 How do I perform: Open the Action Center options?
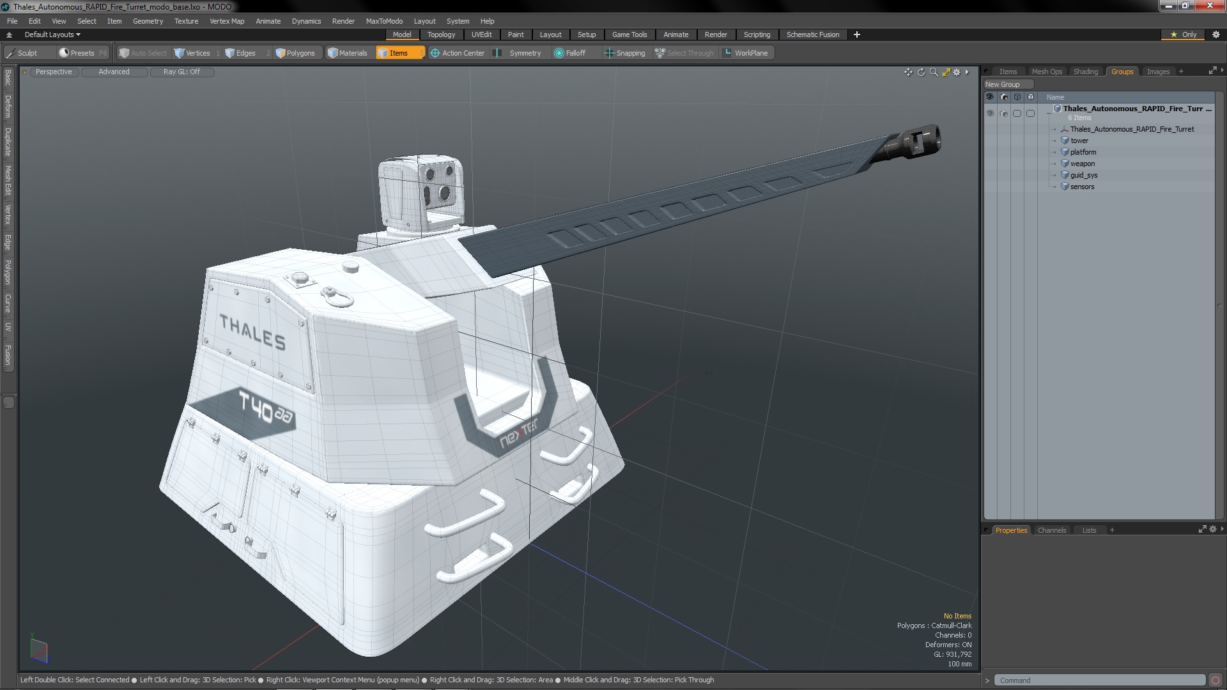[x=458, y=53]
